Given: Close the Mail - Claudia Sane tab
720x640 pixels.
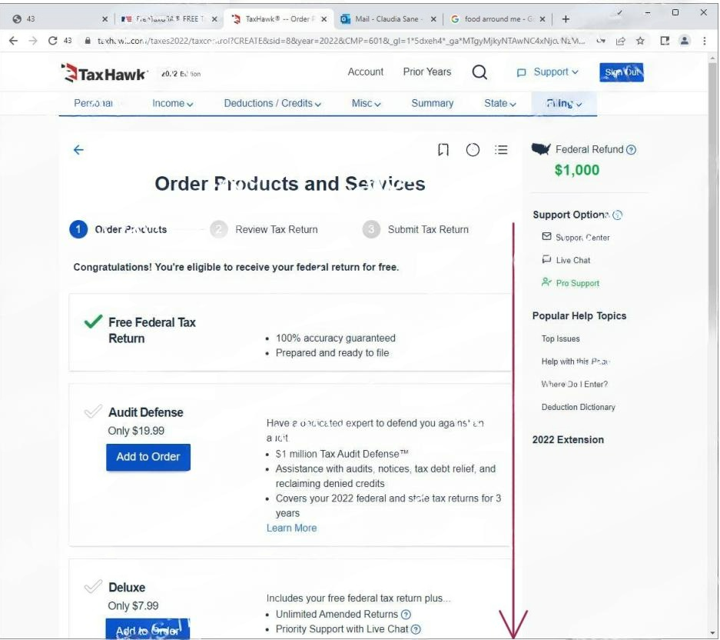Looking at the screenshot, I should click(433, 19).
